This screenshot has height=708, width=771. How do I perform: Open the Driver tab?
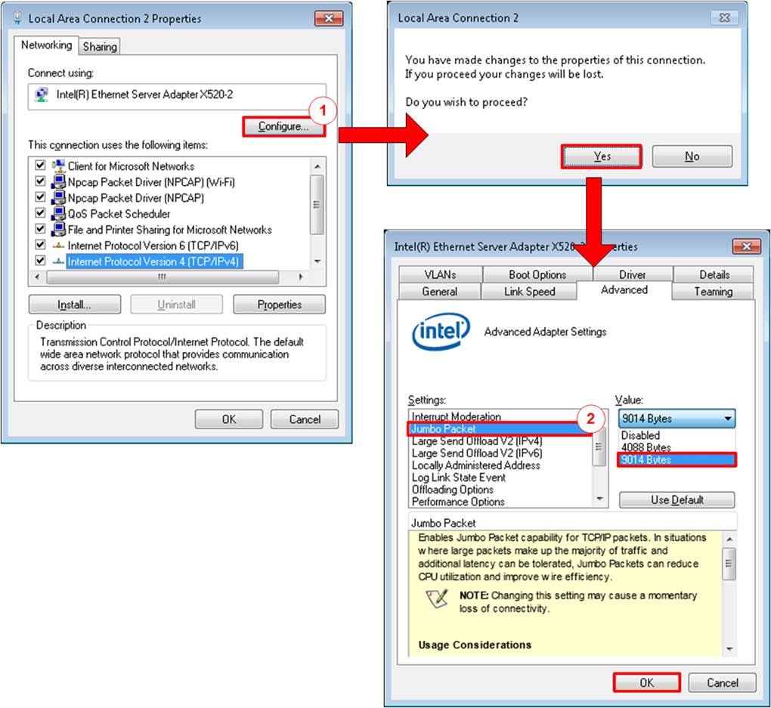coord(633,274)
